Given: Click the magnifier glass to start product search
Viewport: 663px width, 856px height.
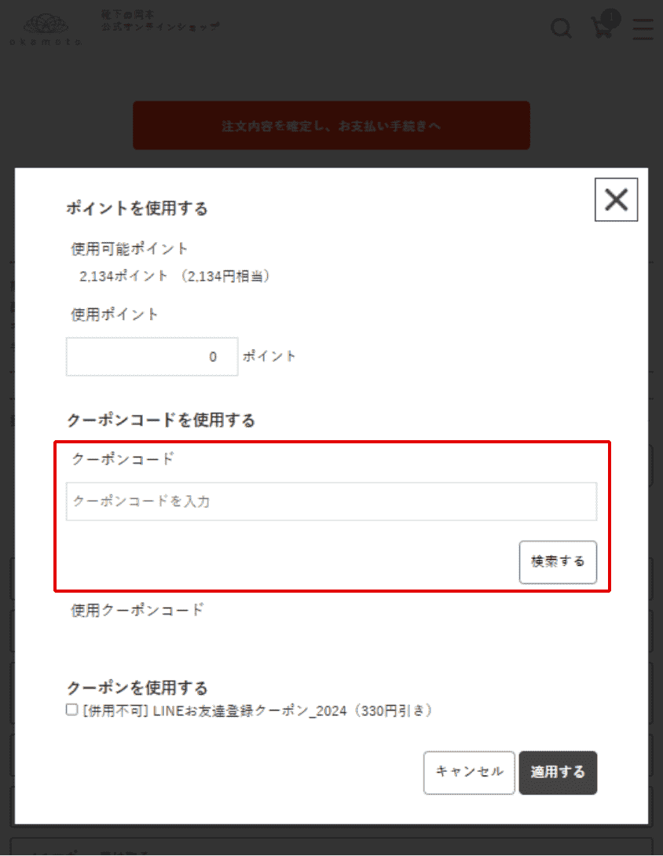Looking at the screenshot, I should (x=561, y=28).
